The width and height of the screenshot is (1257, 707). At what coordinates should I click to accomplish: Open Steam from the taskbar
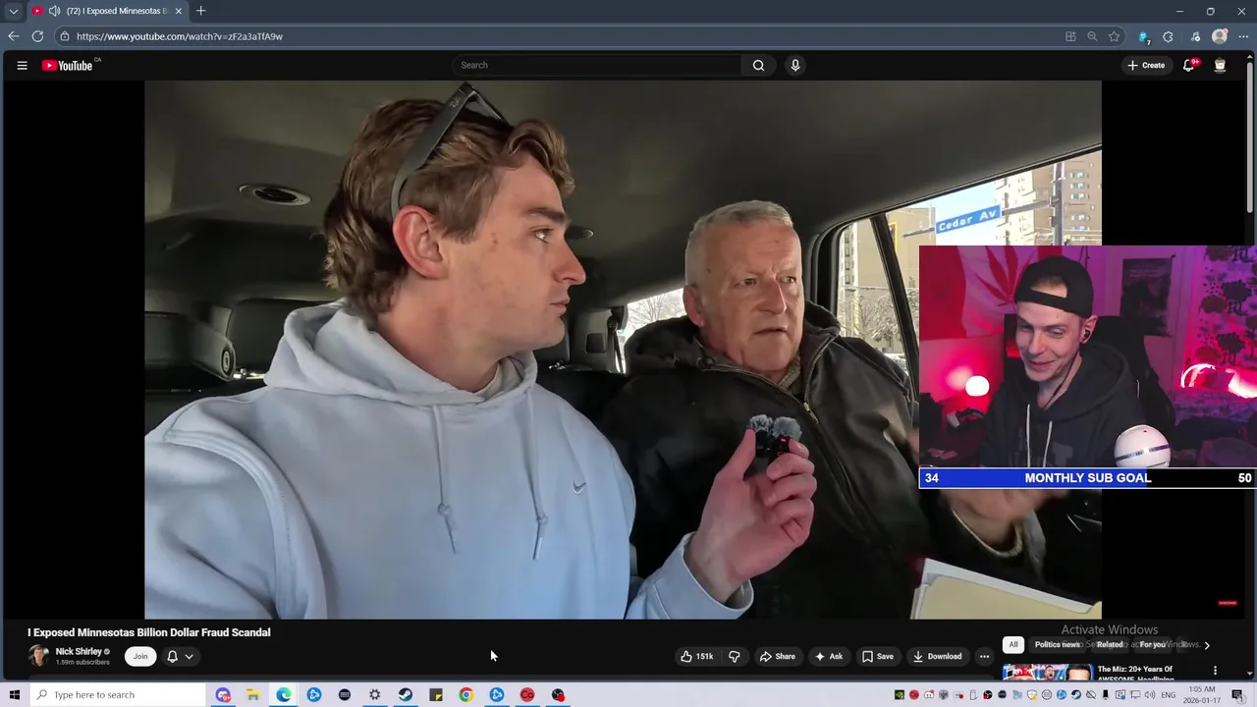coord(406,695)
